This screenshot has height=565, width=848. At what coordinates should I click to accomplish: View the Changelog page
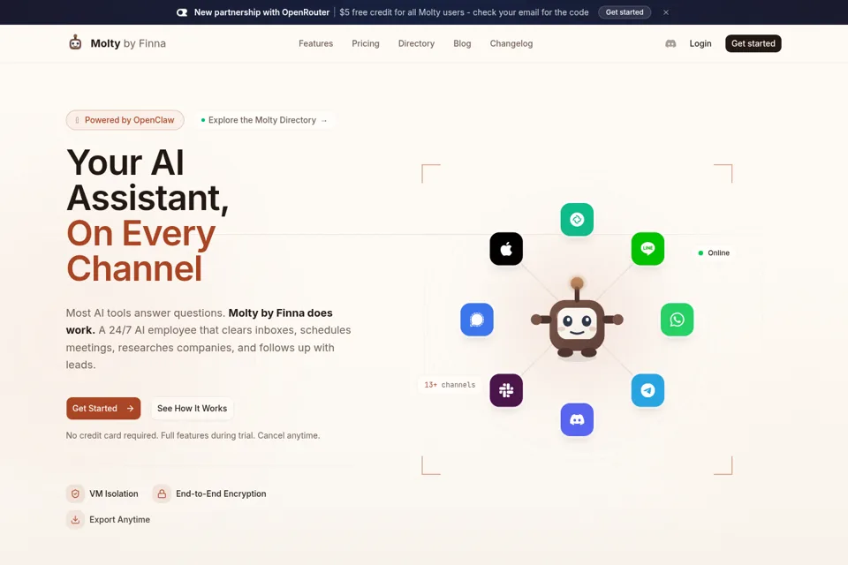pyautogui.click(x=511, y=44)
